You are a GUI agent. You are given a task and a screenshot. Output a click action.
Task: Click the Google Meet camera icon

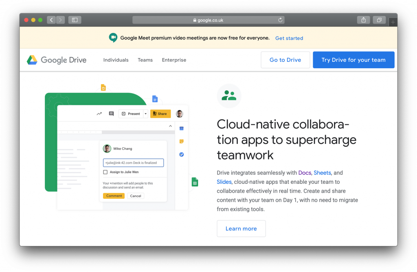coord(113,38)
